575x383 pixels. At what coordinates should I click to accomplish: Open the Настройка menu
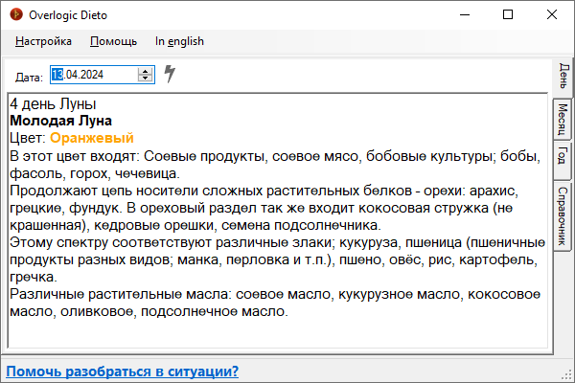point(43,41)
